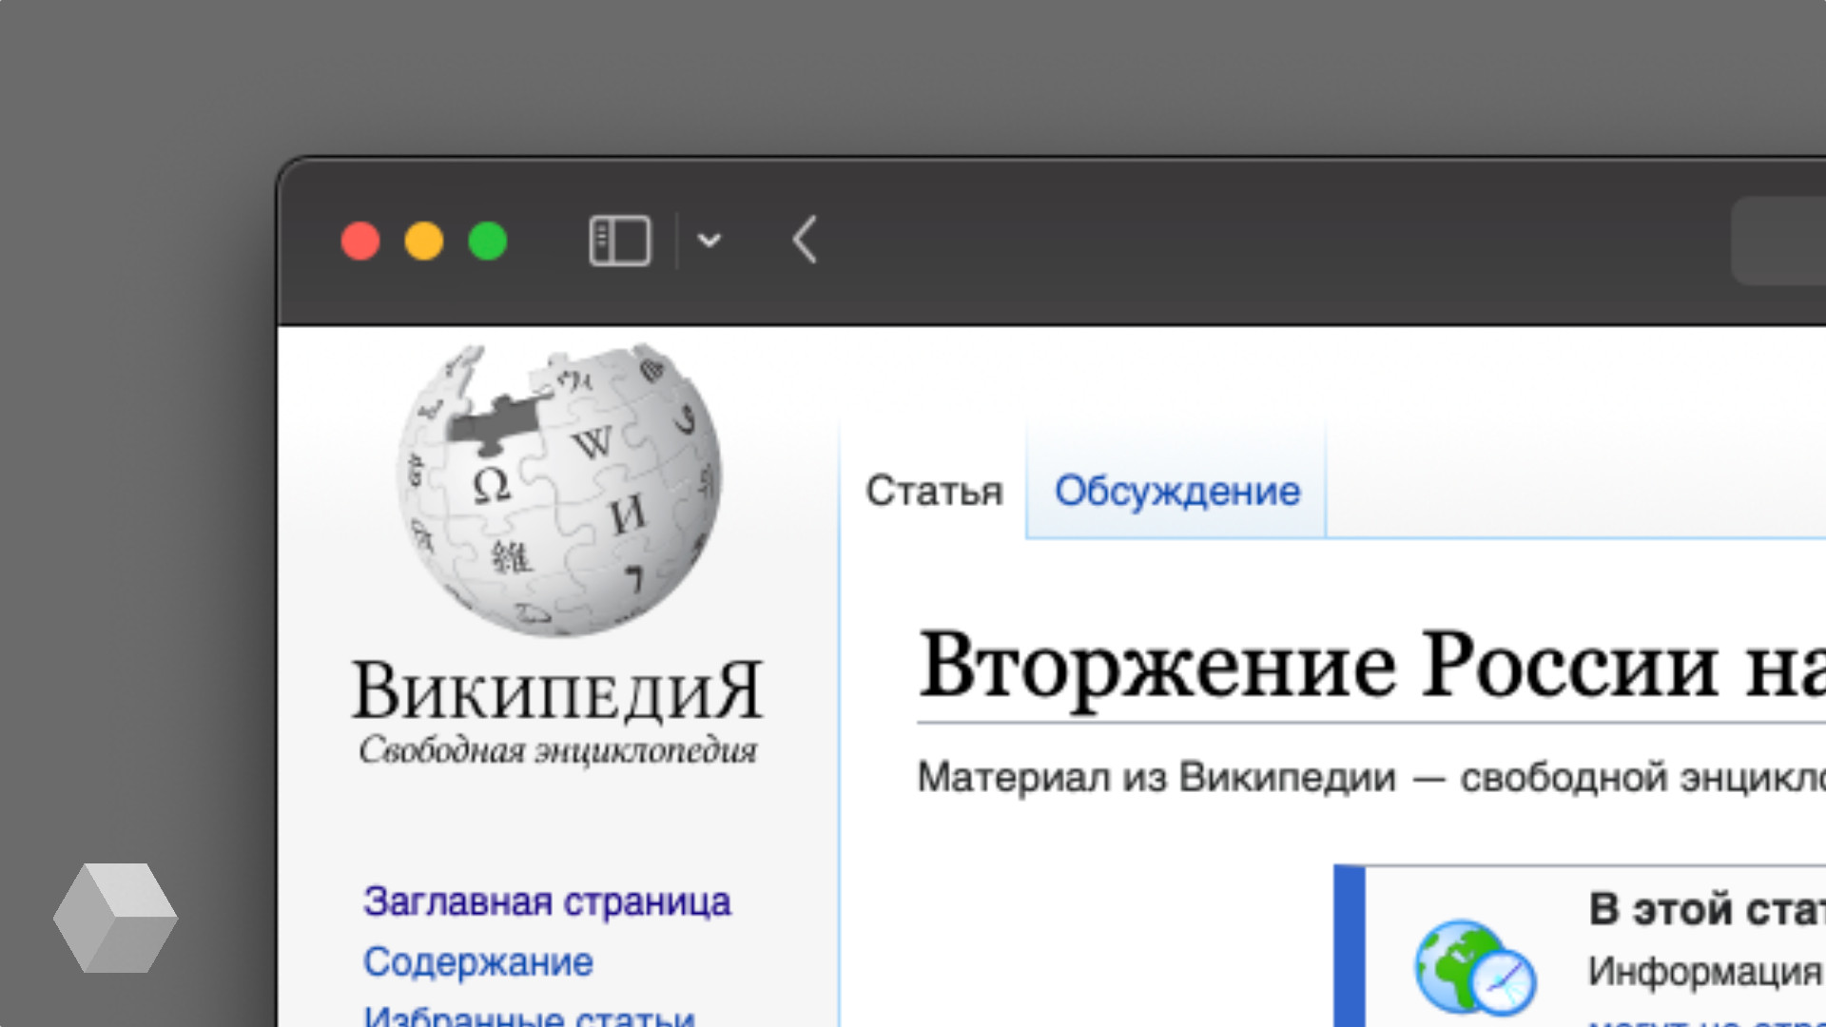Screen dimensions: 1826x1027
Task: Click the Свободная энциклопедия tagline
Action: tap(558, 750)
